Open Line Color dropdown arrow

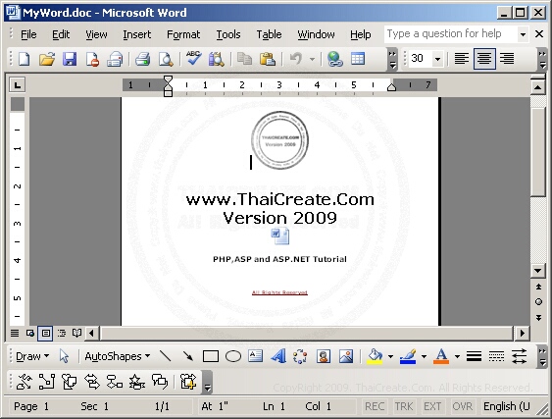[x=424, y=356]
